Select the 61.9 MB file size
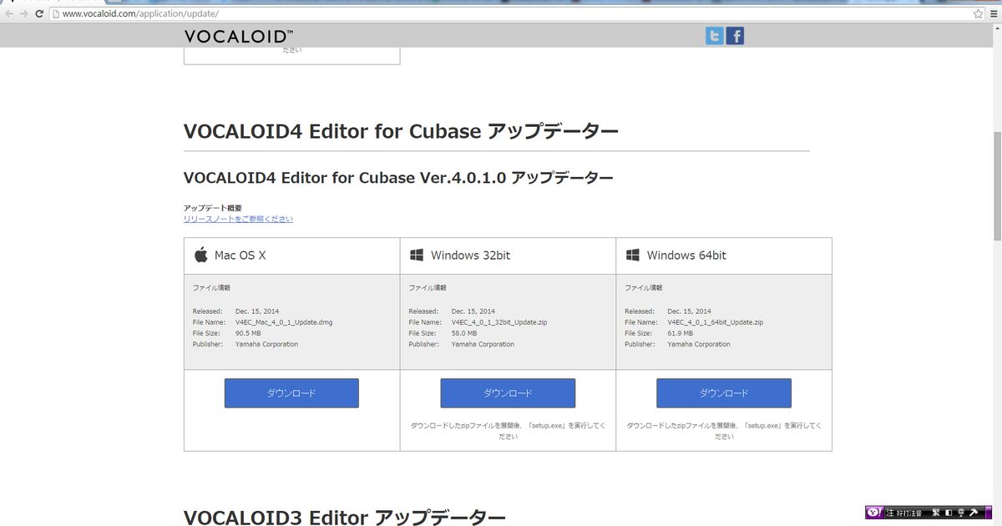The image size is (1002, 526). pos(681,333)
